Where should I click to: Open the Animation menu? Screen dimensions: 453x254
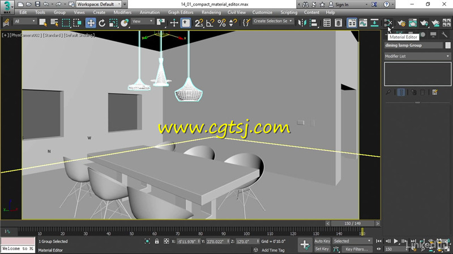tap(149, 12)
